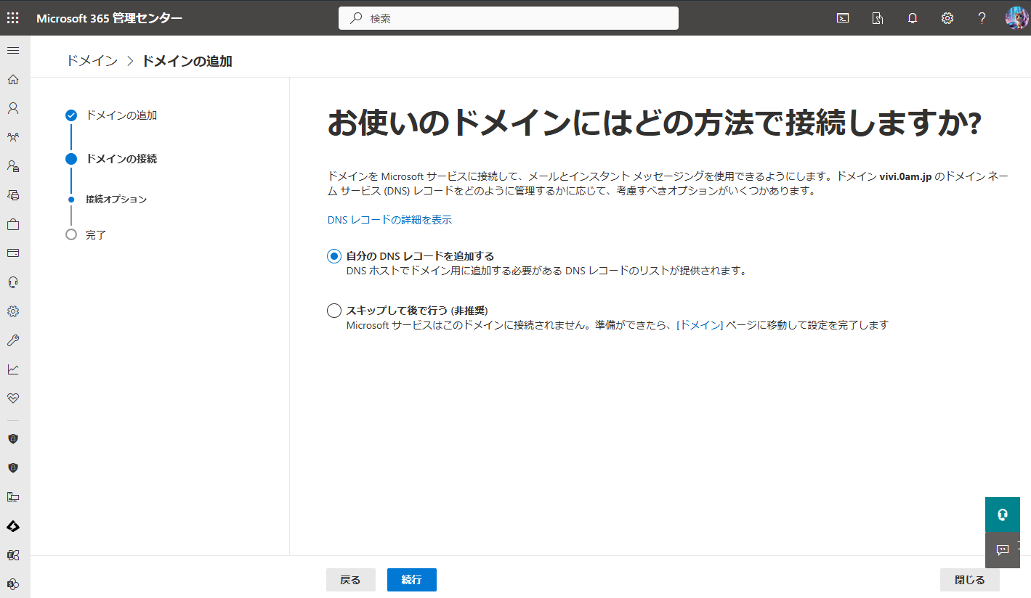The width and height of the screenshot is (1031, 598).
Task: Open Setup wrench icon in sidebar
Action: click(x=13, y=340)
